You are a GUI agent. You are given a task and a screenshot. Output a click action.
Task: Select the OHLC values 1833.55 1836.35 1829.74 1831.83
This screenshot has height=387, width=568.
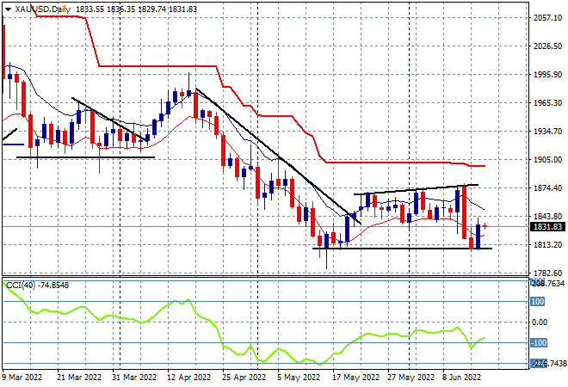coord(136,9)
